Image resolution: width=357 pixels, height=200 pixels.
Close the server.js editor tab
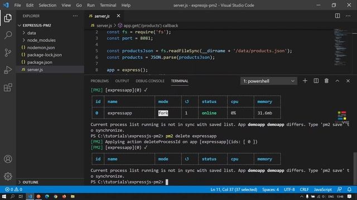(118, 16)
